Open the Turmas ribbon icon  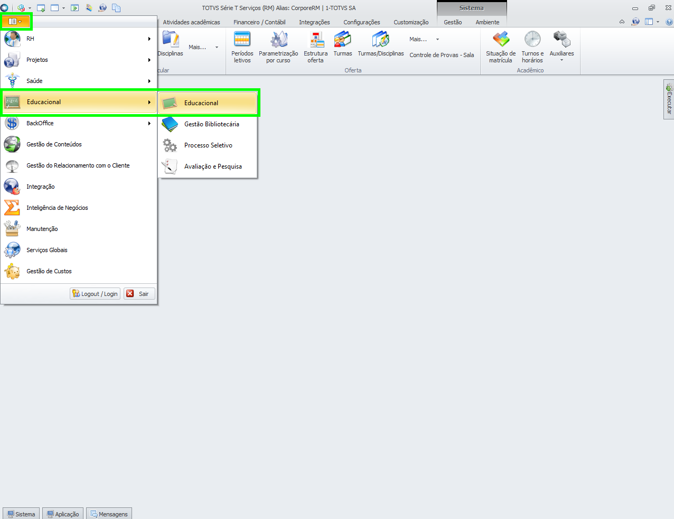pyautogui.click(x=343, y=44)
